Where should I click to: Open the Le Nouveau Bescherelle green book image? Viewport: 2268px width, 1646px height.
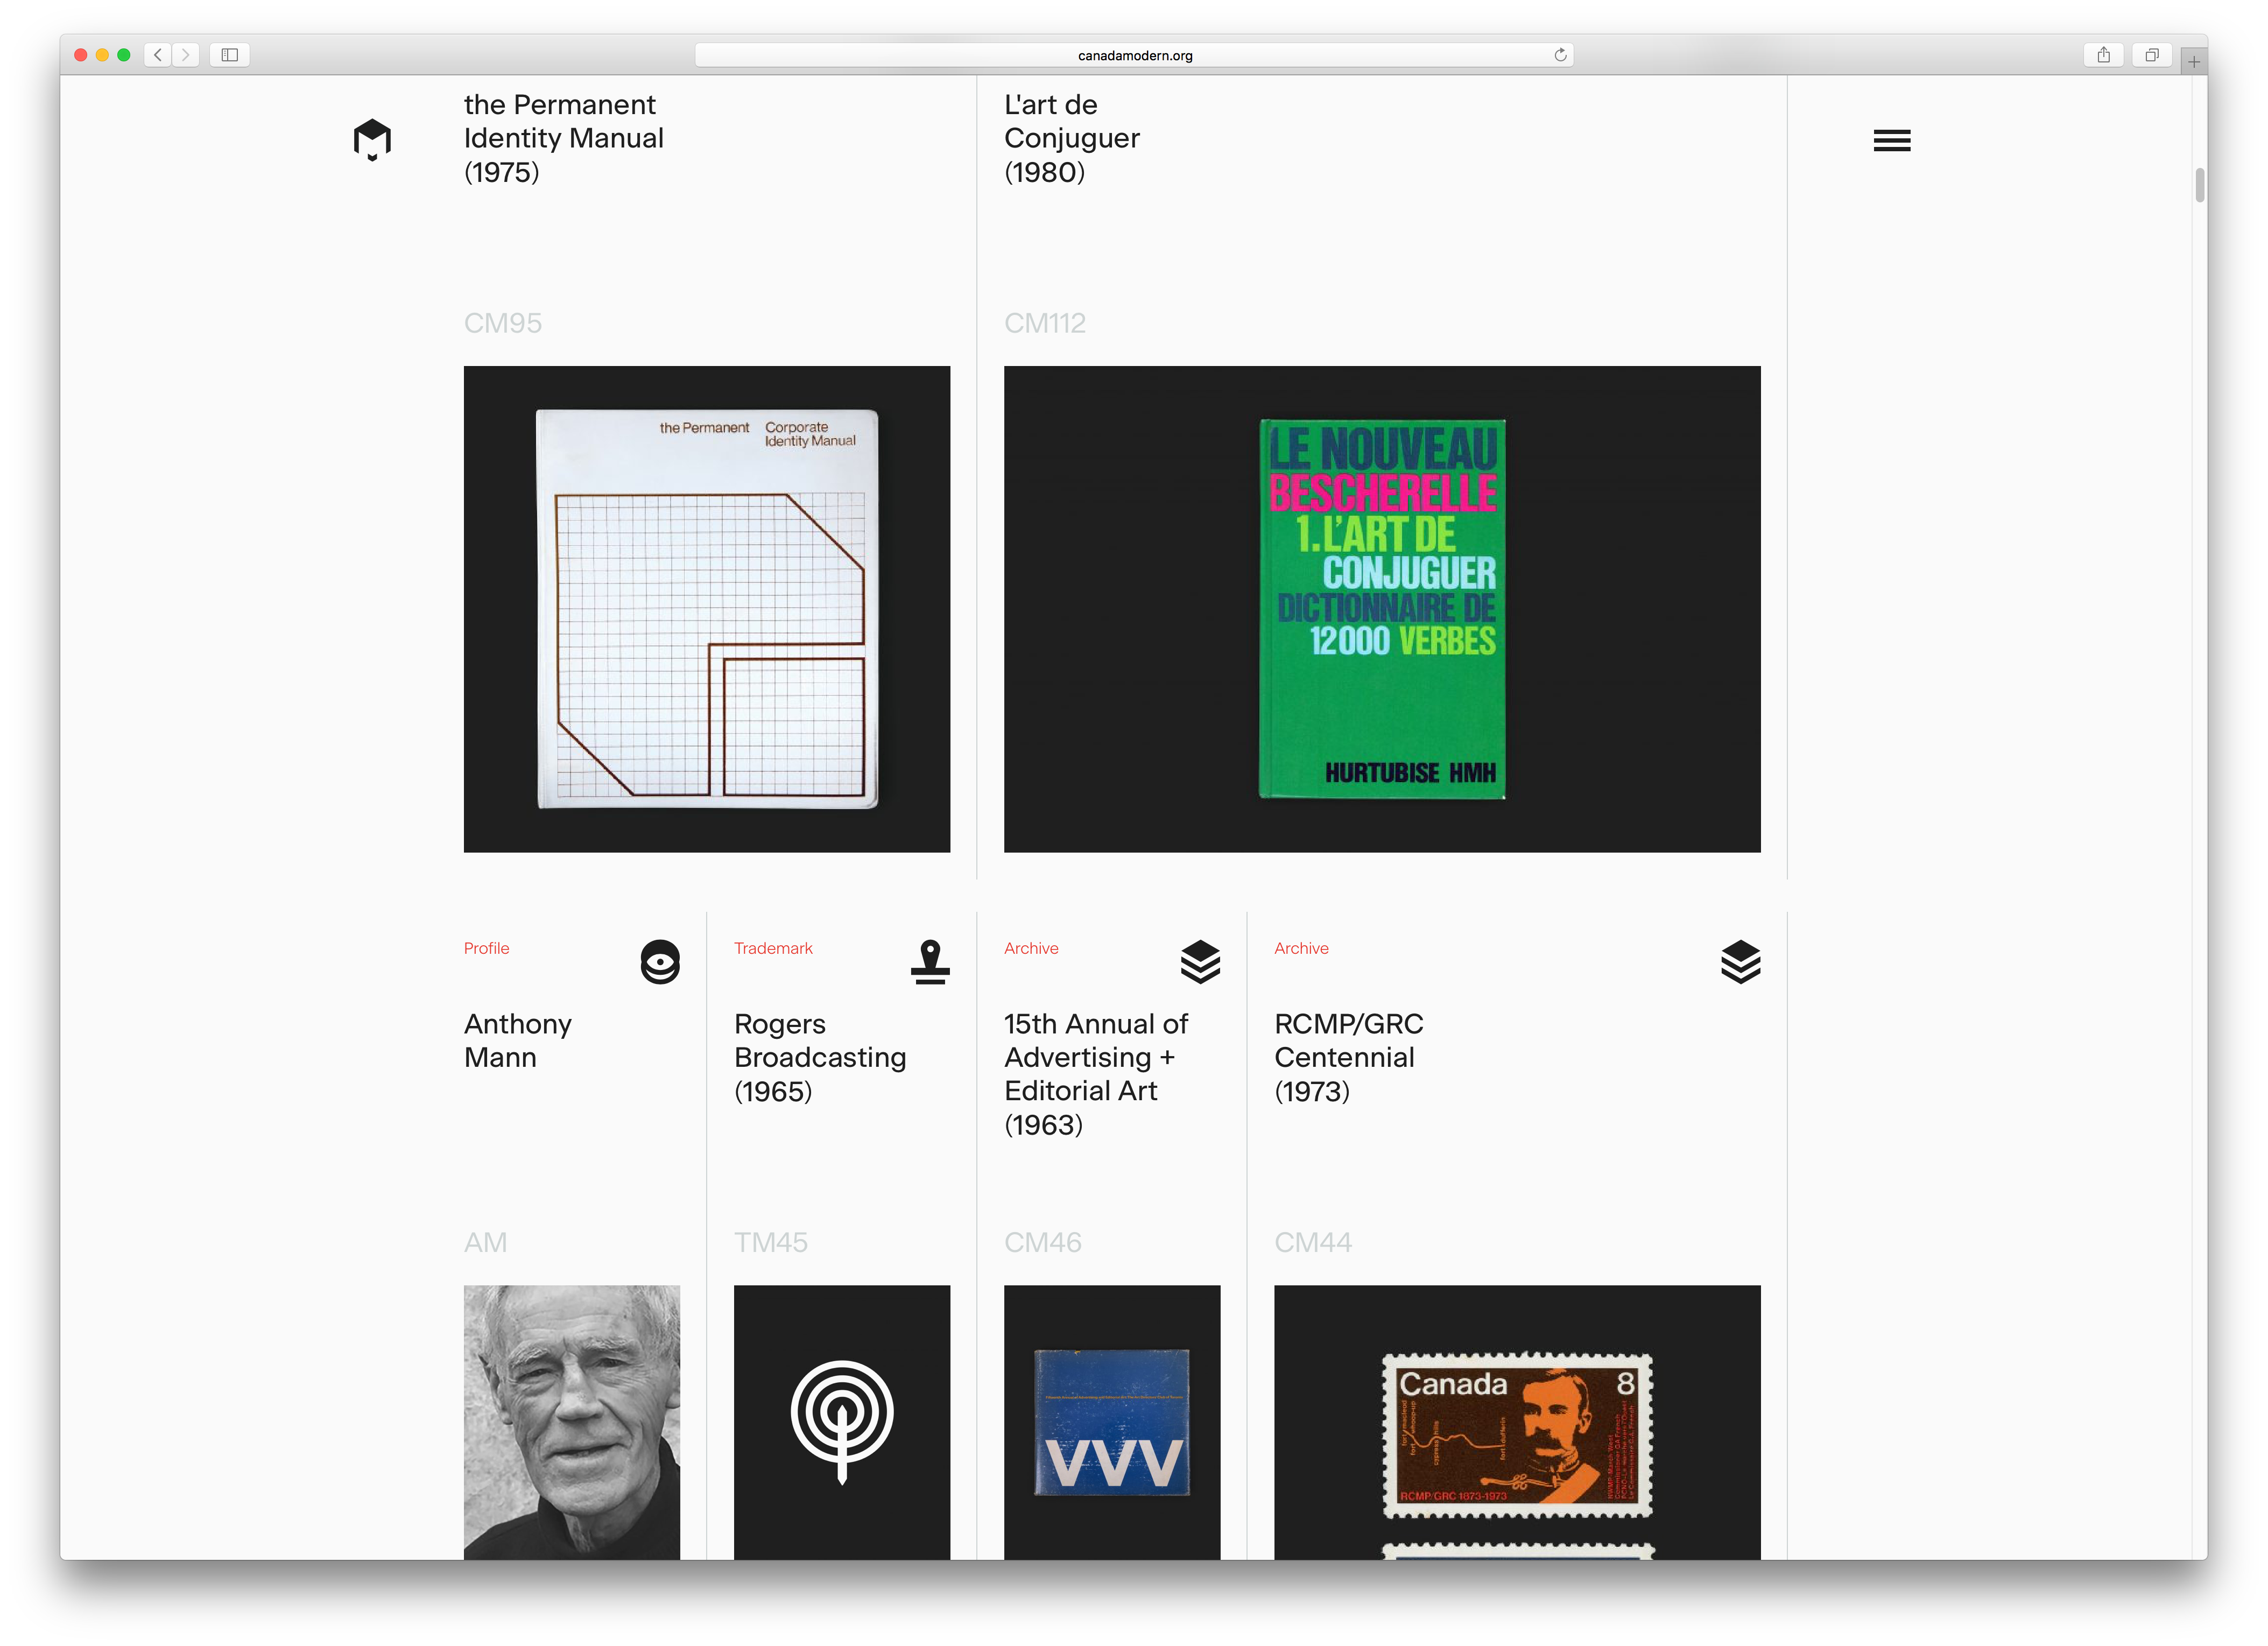pos(1382,609)
